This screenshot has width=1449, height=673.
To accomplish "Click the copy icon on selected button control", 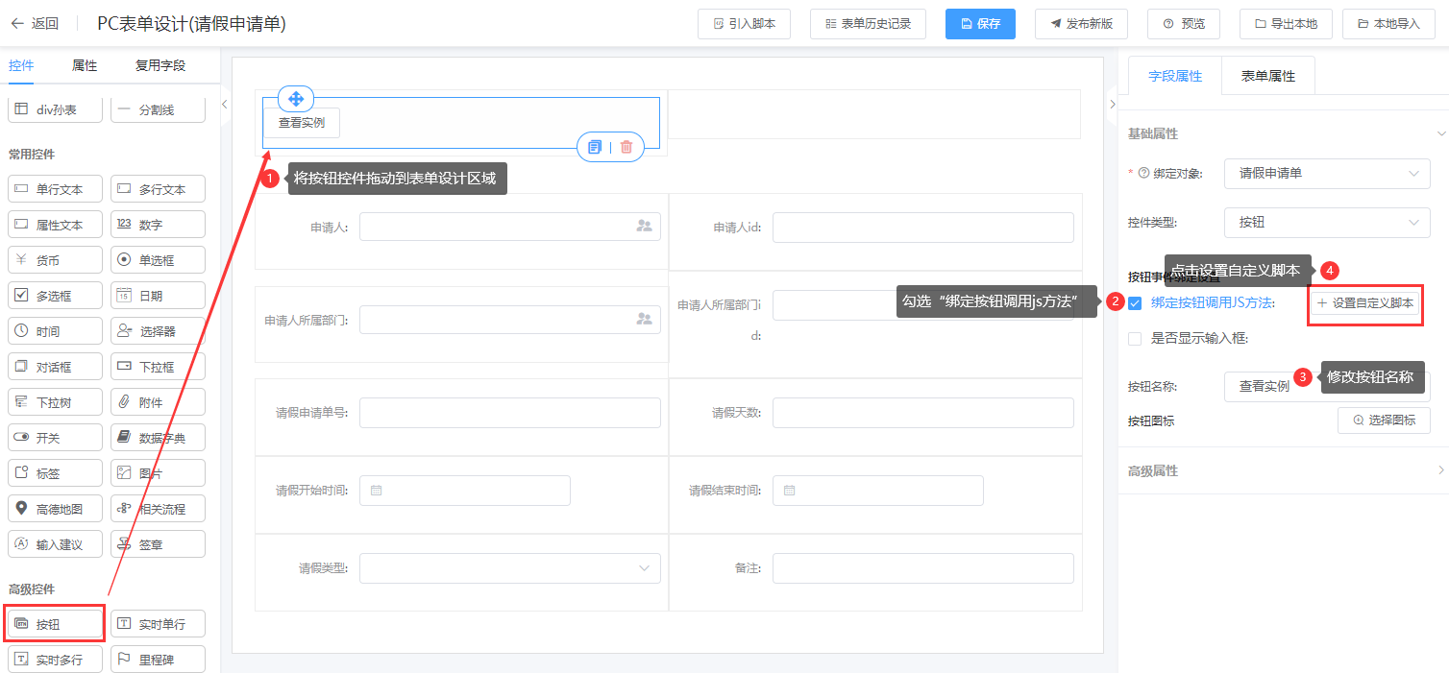I will (x=595, y=147).
